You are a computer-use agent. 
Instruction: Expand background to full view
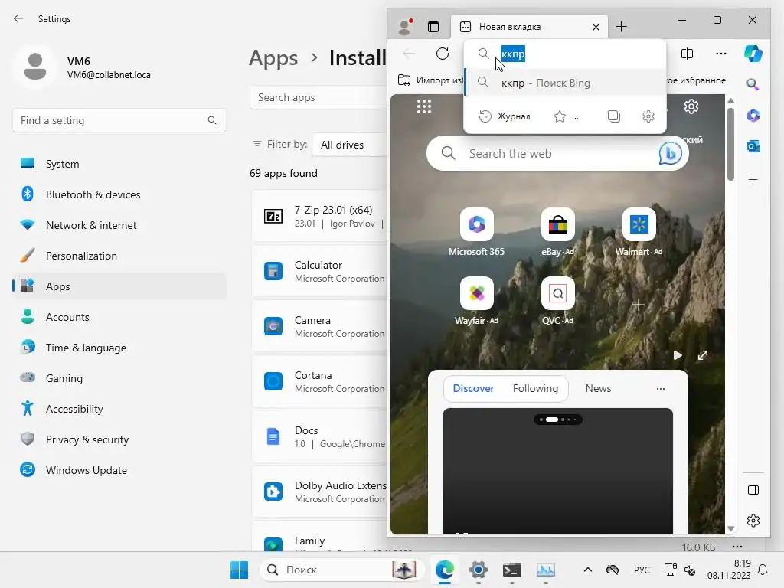703,355
